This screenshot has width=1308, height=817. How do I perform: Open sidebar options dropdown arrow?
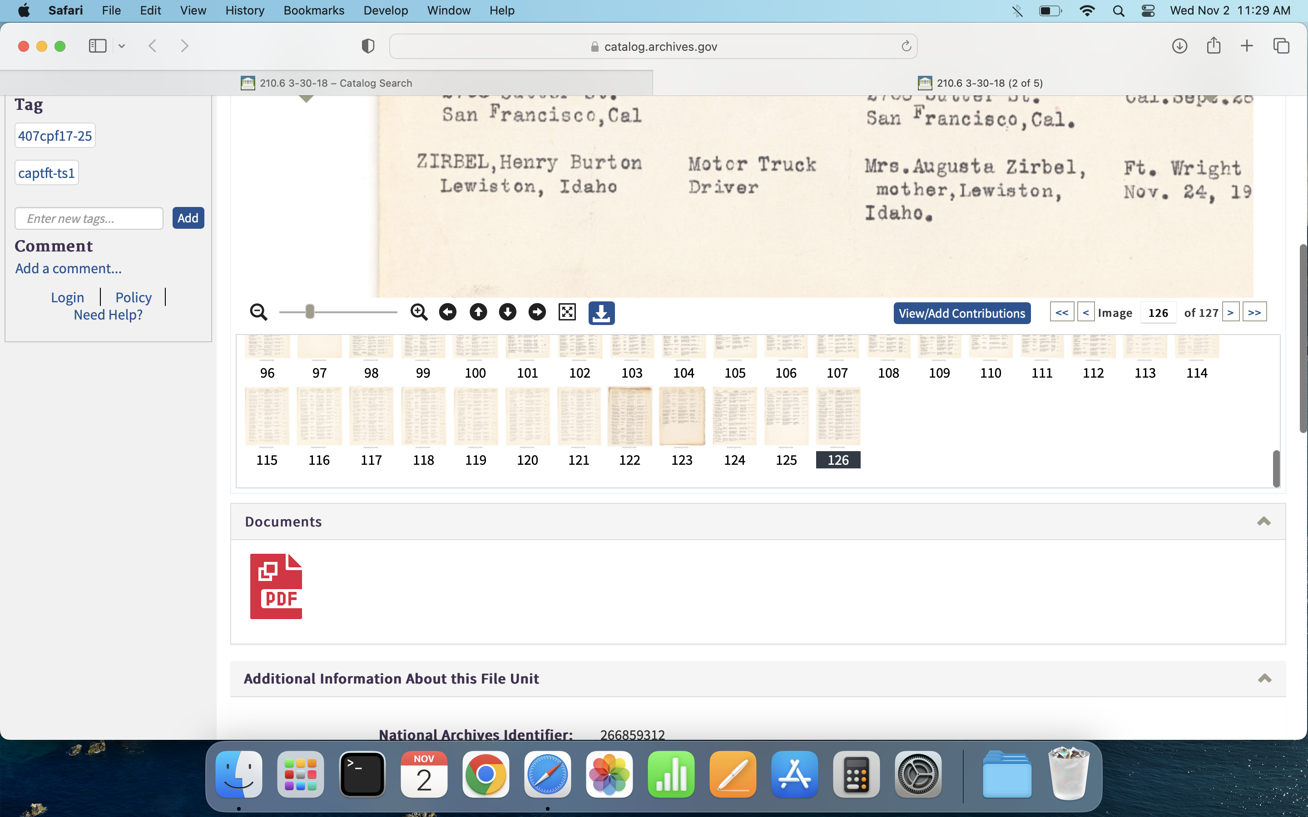pos(122,46)
